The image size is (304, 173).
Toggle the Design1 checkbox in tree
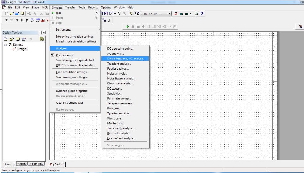point(10,45)
